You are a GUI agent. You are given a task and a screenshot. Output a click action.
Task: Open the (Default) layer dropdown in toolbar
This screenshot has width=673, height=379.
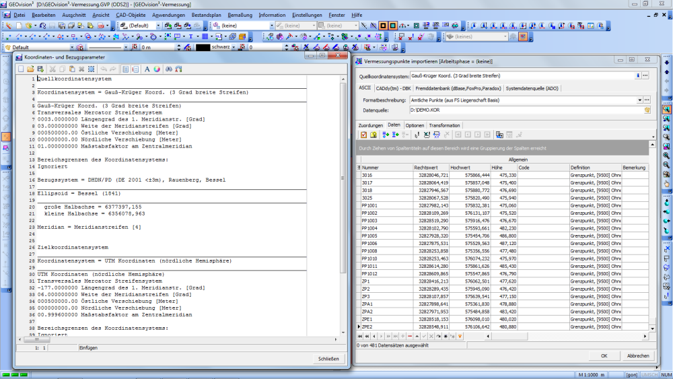158,26
